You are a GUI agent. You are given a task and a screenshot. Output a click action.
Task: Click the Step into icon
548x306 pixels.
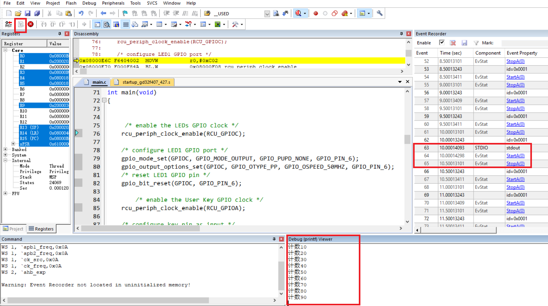click(x=44, y=24)
